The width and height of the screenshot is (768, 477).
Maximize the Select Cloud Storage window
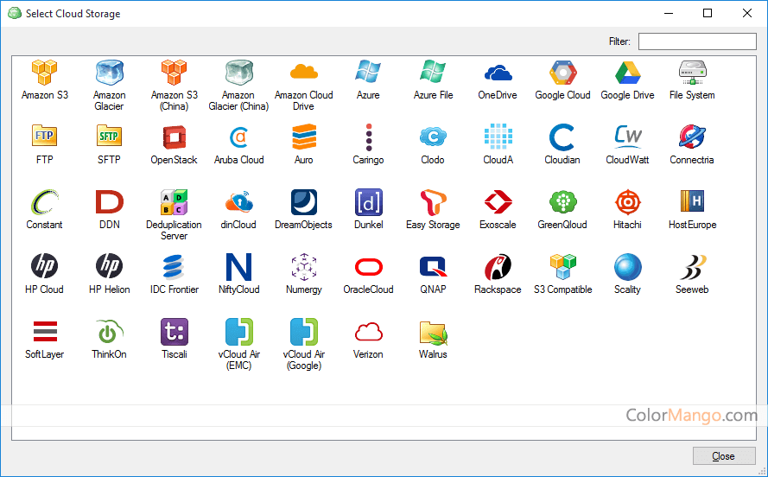[x=708, y=13]
